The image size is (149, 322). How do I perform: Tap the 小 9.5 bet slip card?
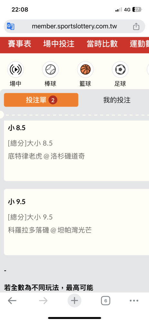[76, 222]
